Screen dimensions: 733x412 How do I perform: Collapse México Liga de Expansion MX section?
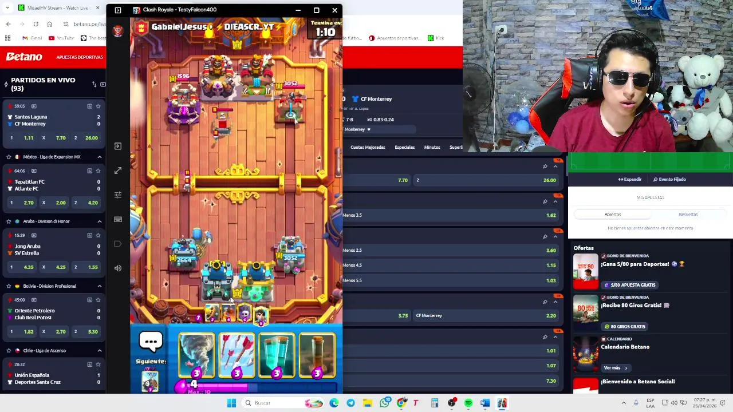[x=100, y=157]
